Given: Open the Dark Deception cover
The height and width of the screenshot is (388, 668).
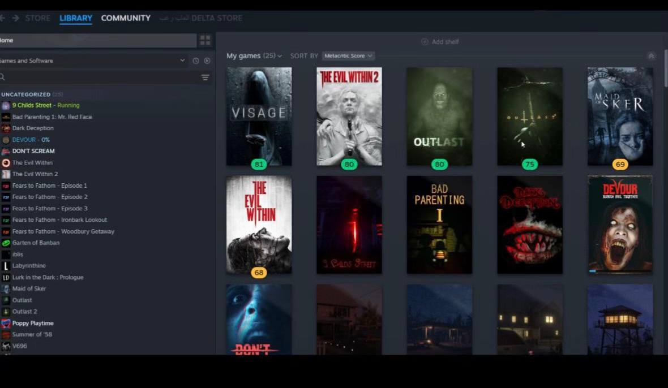Looking at the screenshot, I should (530, 225).
